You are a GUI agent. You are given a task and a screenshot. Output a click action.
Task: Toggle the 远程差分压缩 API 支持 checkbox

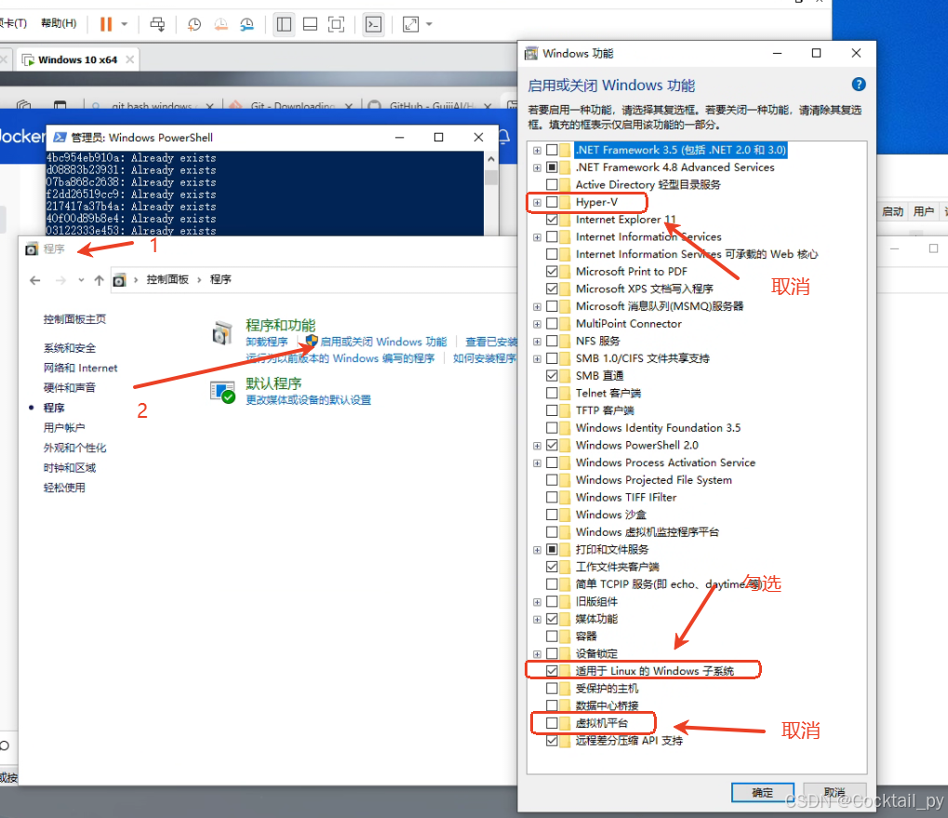click(552, 741)
